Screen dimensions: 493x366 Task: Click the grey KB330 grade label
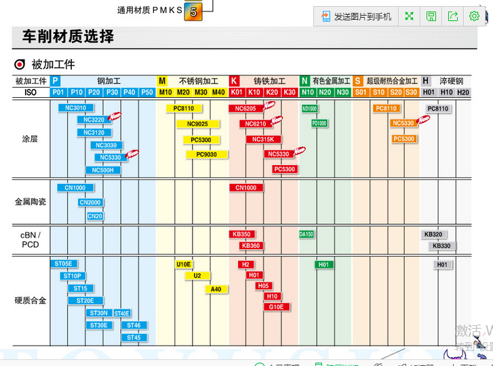click(441, 246)
